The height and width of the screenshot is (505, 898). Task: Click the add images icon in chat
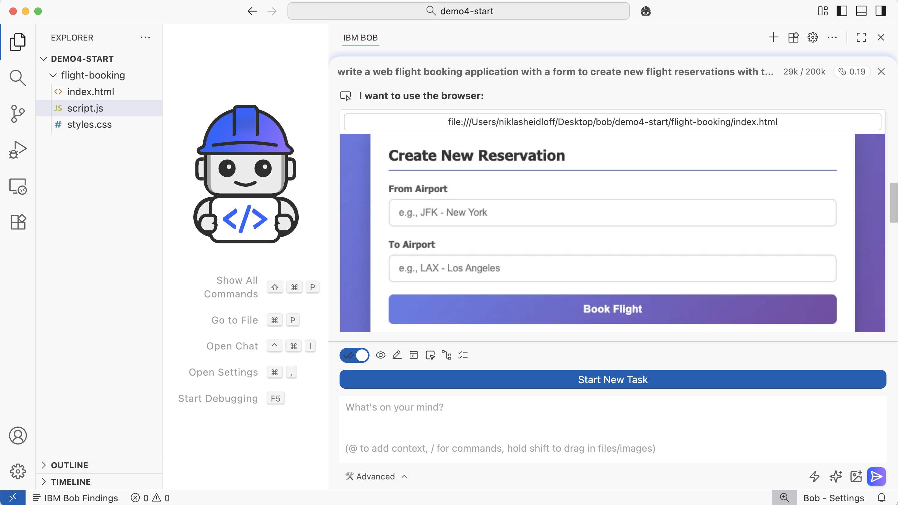coord(856,476)
